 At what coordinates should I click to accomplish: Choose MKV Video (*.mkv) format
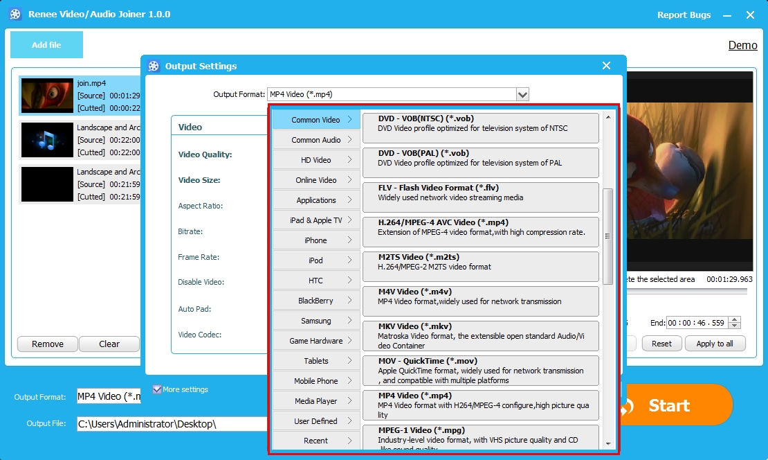tap(480, 335)
